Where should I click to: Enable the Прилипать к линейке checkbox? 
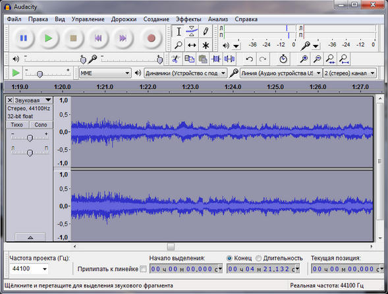coord(143,269)
